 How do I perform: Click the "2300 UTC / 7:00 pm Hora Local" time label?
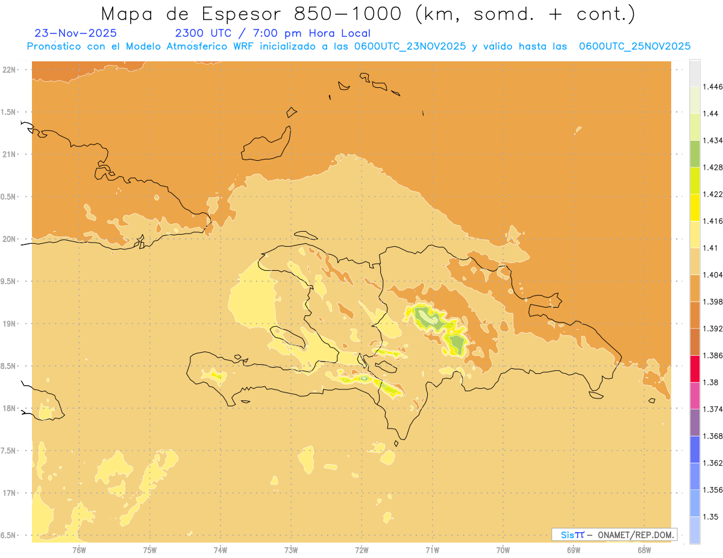click(x=273, y=33)
